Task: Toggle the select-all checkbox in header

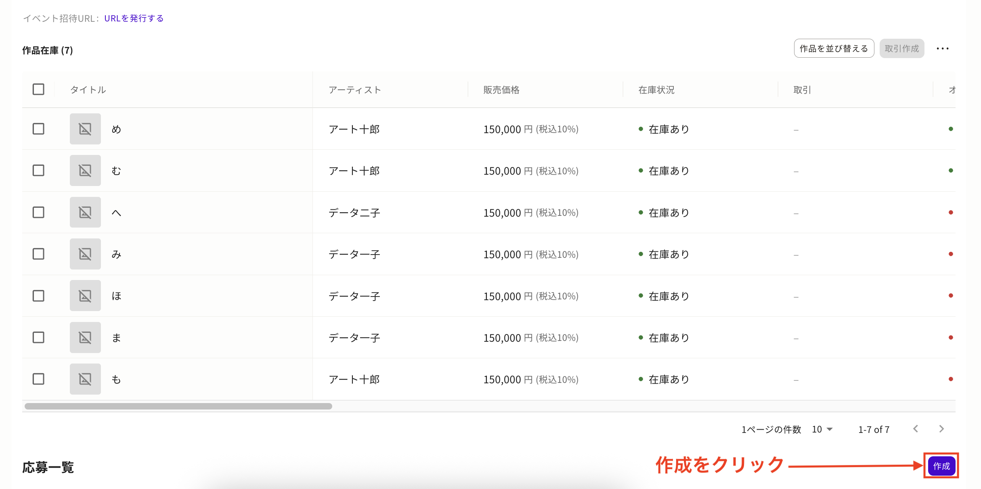Action: pos(38,89)
